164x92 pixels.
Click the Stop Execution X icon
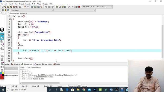[x=73, y=7]
